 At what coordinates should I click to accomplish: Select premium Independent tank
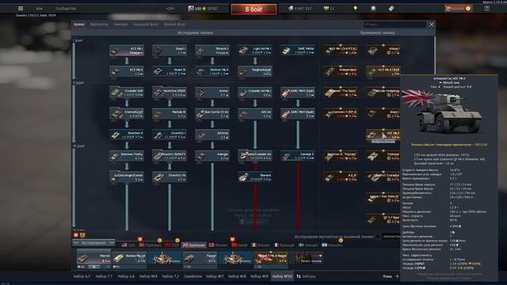(x=341, y=71)
